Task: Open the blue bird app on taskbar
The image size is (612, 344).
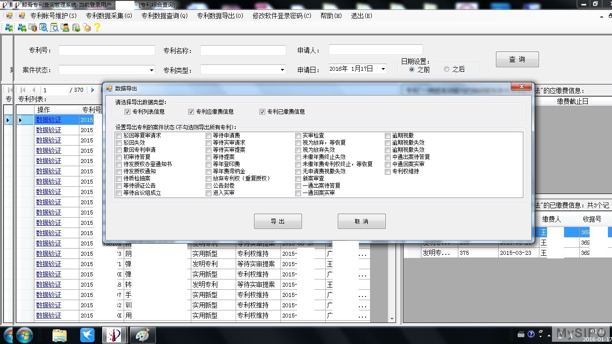Action: 87,335
